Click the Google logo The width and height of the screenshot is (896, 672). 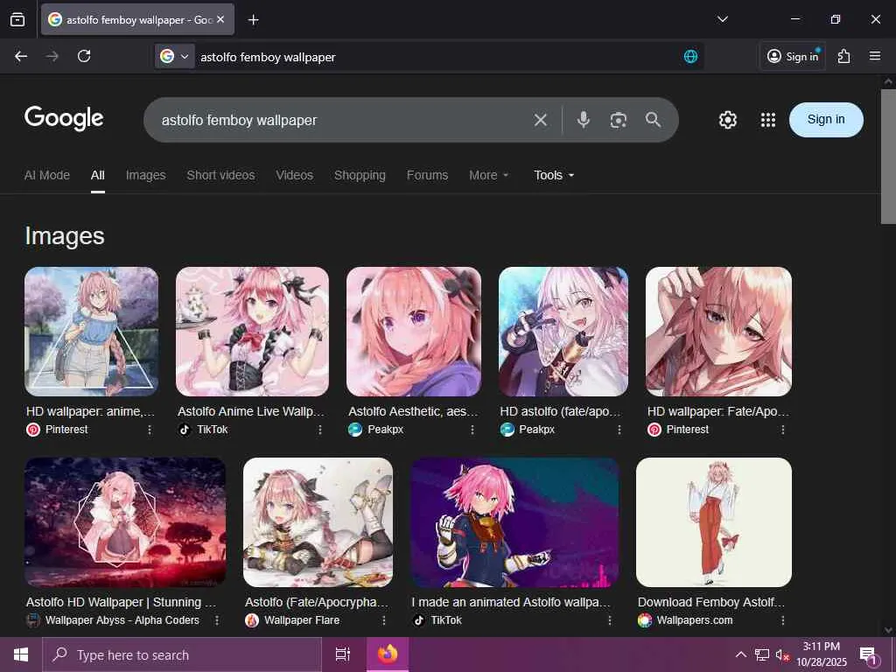click(64, 118)
